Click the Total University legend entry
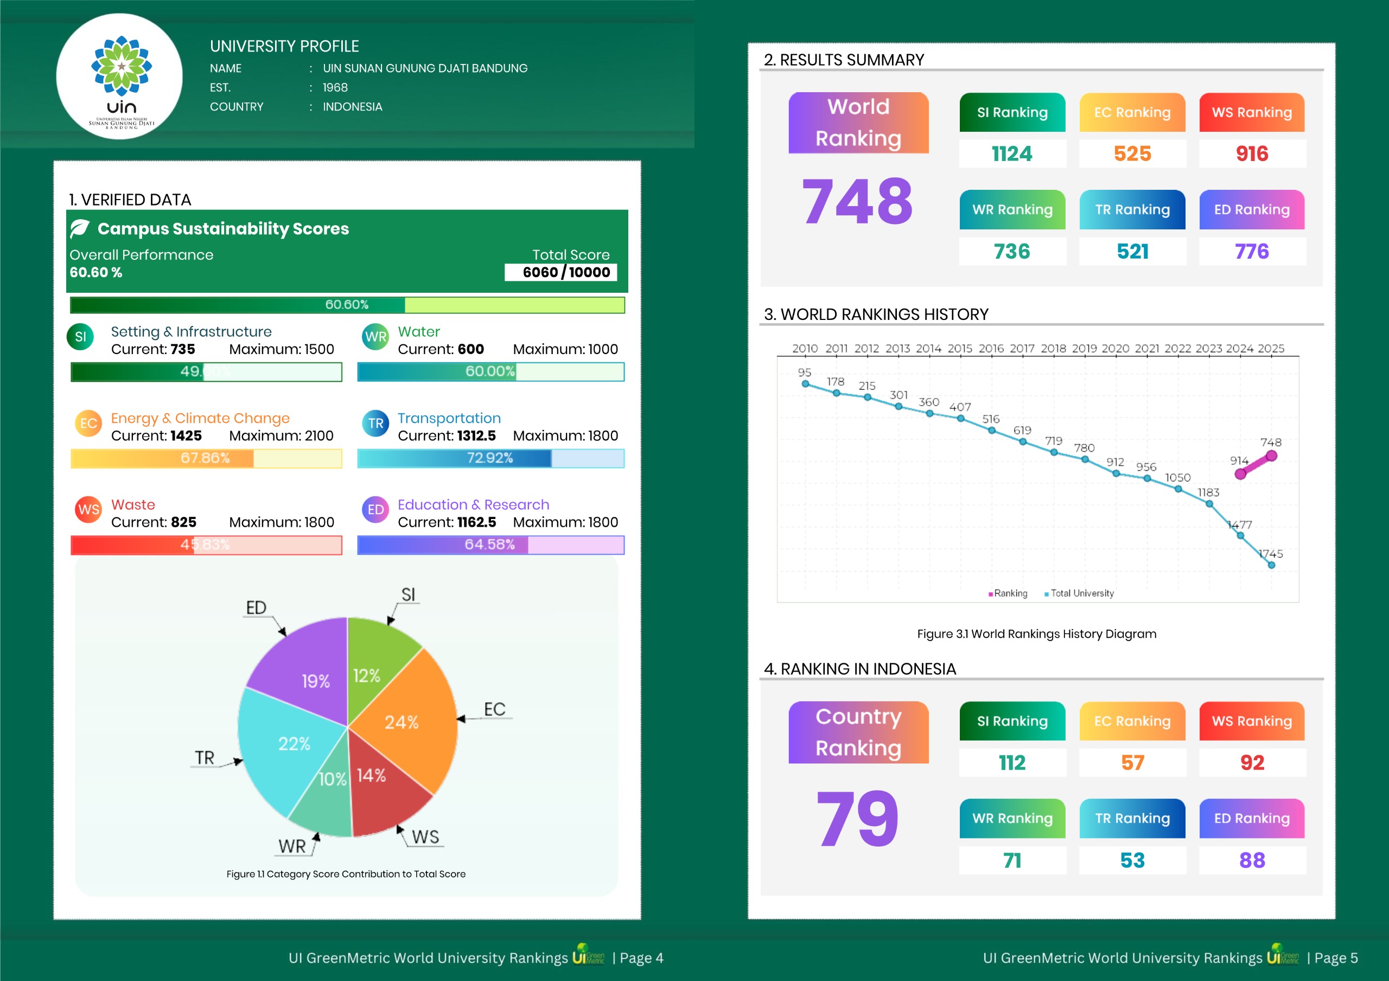1389x981 pixels. [1079, 593]
